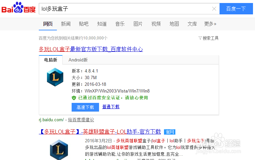Click the Baidu logo

[18, 7]
